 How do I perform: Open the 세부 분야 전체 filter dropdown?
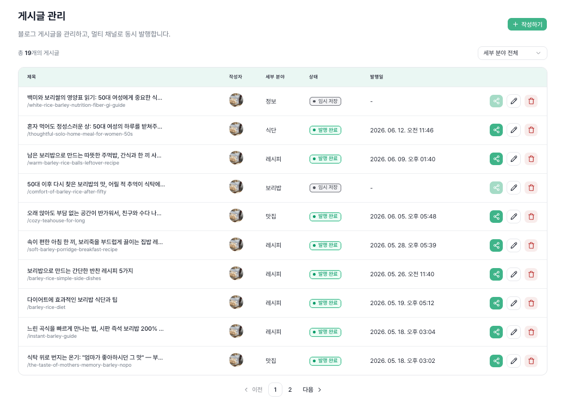512,53
